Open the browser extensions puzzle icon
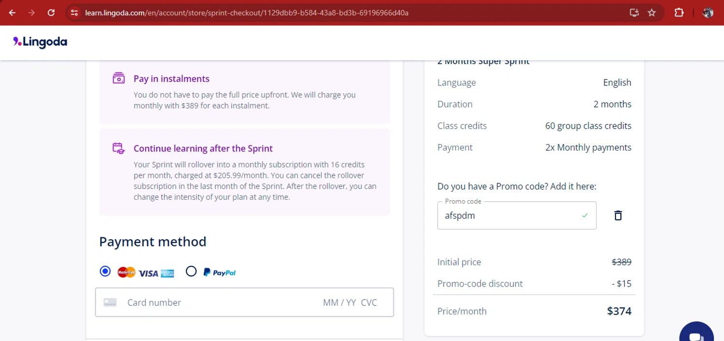724x341 pixels. [679, 13]
